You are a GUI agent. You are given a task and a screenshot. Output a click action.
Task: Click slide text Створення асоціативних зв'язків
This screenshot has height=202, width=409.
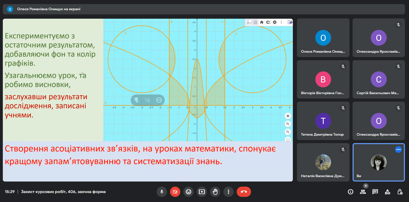click(140, 155)
